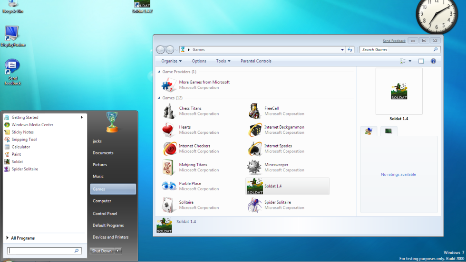The width and height of the screenshot is (466, 262).
Task: Open Control Panel from Start menu
Action: tap(105, 214)
